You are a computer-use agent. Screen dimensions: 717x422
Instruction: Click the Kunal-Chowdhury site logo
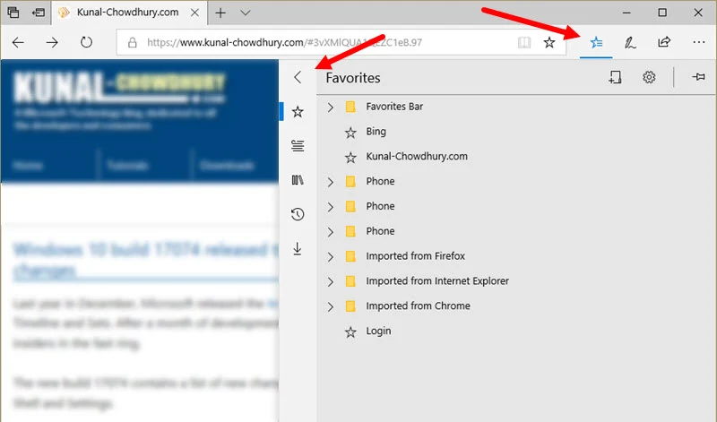coord(120,87)
